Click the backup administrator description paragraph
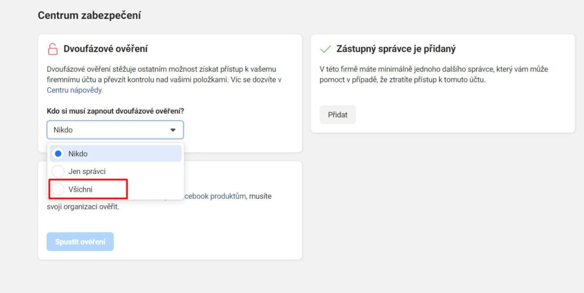The width and height of the screenshot is (584, 293). pyautogui.click(x=433, y=75)
